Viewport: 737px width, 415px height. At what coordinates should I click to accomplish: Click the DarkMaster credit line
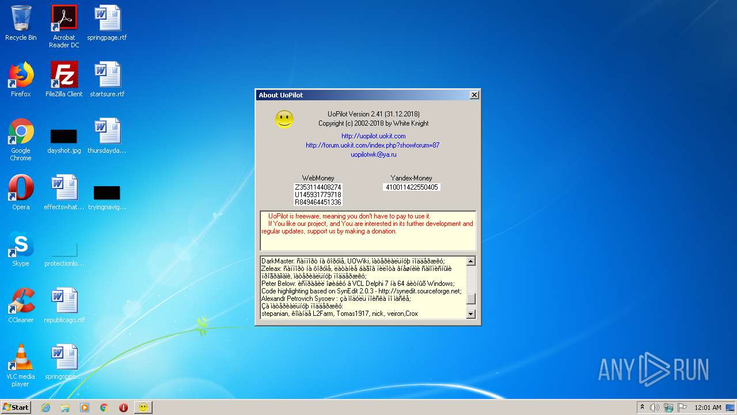353,261
